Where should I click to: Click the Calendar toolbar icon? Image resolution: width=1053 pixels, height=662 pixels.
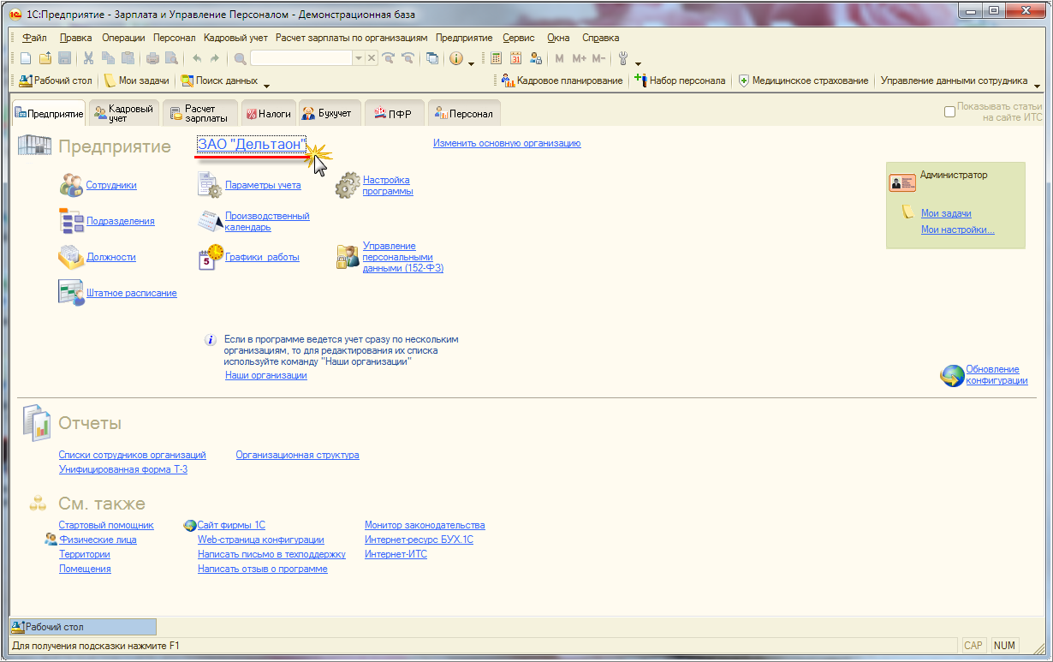(x=515, y=58)
